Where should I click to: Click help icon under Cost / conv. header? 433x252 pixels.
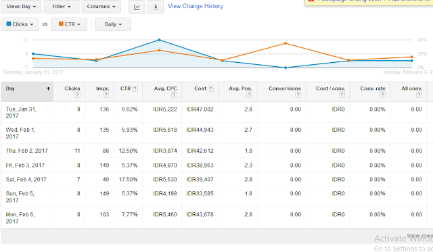click(x=342, y=95)
